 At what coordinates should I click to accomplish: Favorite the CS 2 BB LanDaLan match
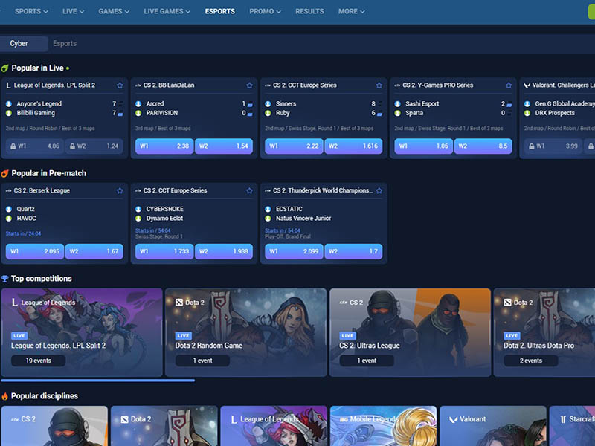pos(249,85)
